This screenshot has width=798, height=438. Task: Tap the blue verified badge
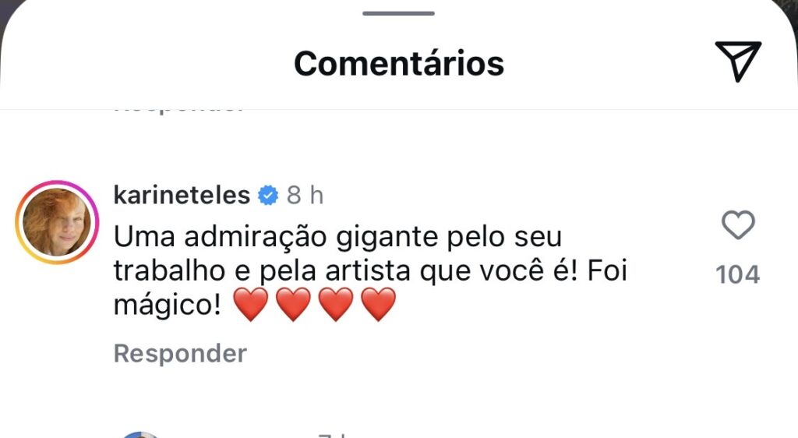[268, 195]
